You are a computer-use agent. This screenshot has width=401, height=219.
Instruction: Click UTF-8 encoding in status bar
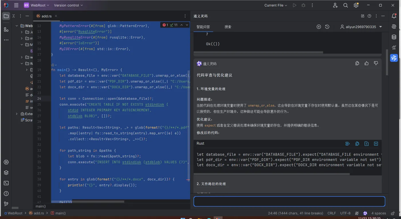(345, 213)
